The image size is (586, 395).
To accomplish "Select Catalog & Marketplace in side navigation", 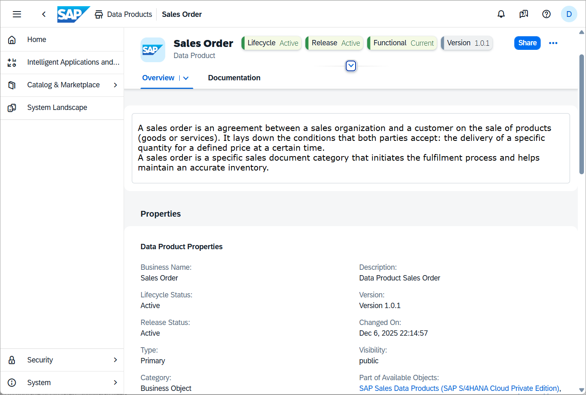I will [x=62, y=85].
